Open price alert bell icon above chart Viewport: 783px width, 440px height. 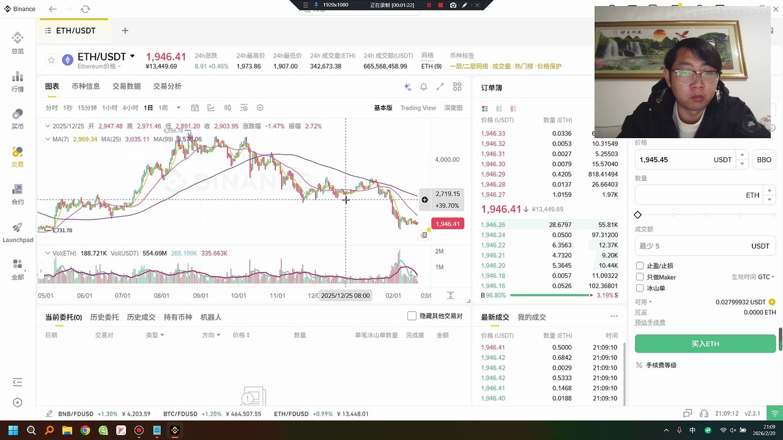(x=423, y=87)
